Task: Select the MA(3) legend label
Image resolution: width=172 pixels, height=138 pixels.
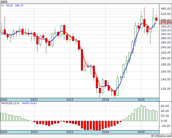Action: coord(9,6)
